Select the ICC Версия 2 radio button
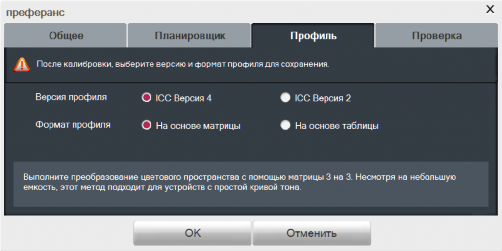 click(285, 98)
